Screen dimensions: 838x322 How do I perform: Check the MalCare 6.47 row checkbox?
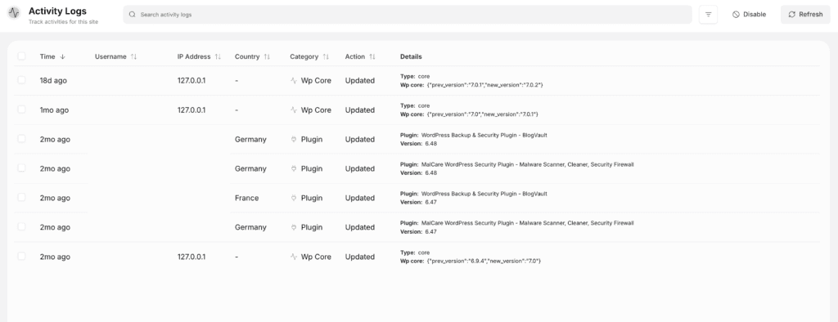click(x=21, y=227)
